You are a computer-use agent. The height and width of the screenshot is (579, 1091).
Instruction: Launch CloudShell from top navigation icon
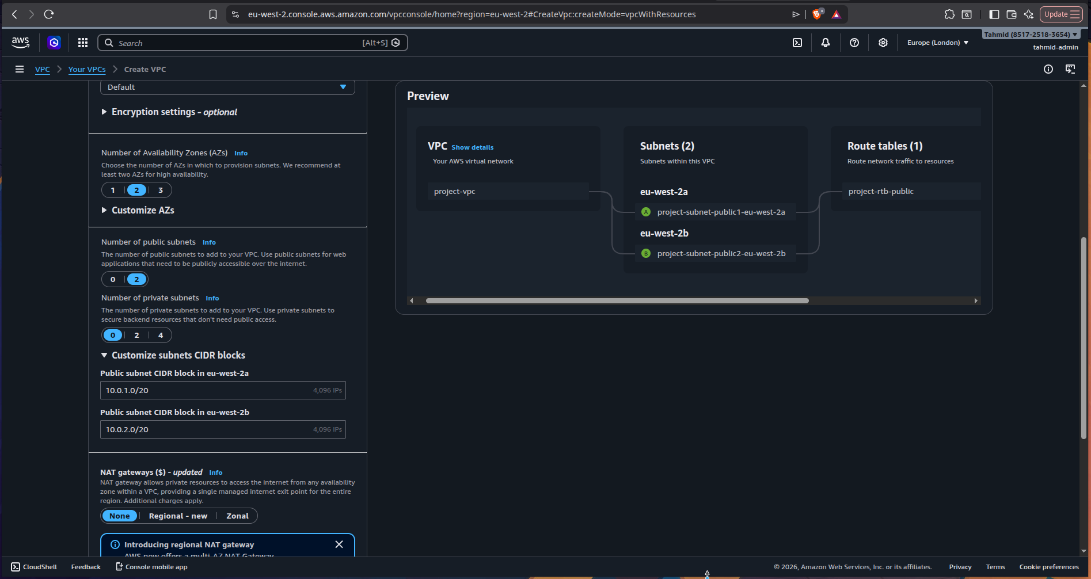797,43
